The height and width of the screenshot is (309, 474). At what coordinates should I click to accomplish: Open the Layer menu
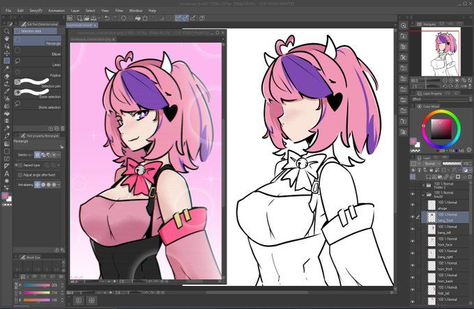coord(75,10)
